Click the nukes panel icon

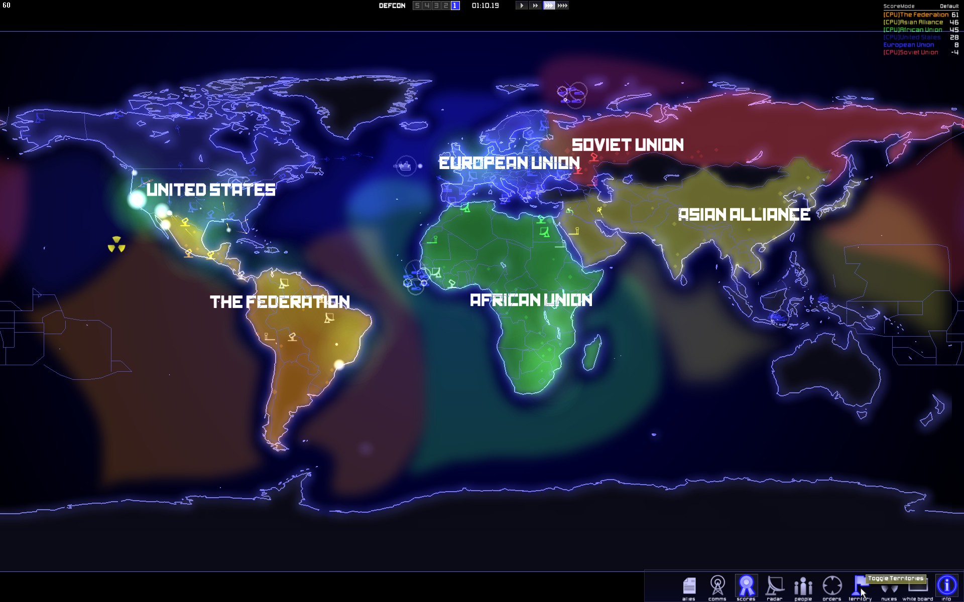pos(887,586)
